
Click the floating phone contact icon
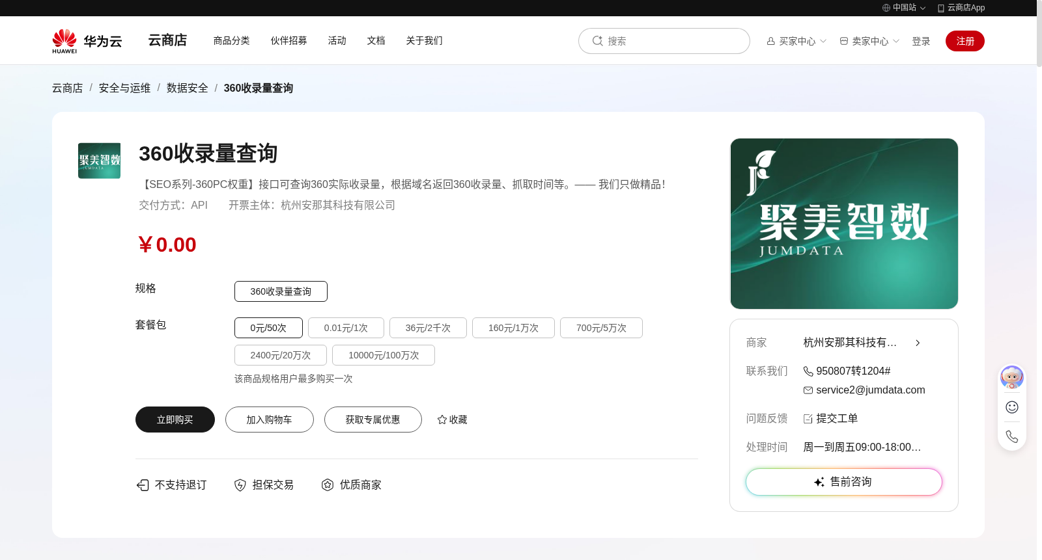1012,436
